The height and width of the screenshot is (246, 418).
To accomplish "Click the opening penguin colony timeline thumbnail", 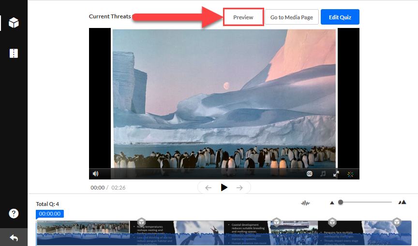I will [x=83, y=232].
